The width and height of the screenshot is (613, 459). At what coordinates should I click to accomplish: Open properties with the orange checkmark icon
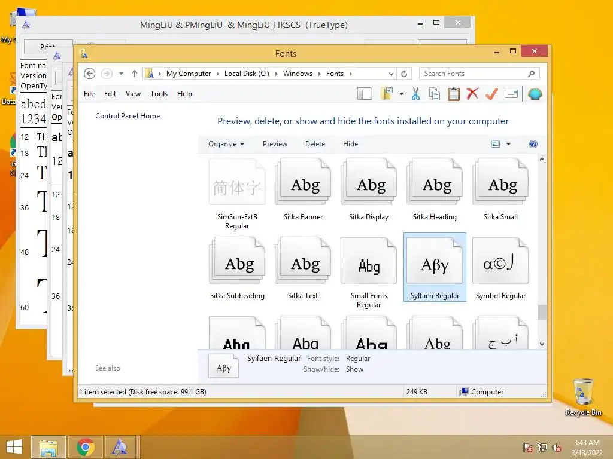pos(491,94)
